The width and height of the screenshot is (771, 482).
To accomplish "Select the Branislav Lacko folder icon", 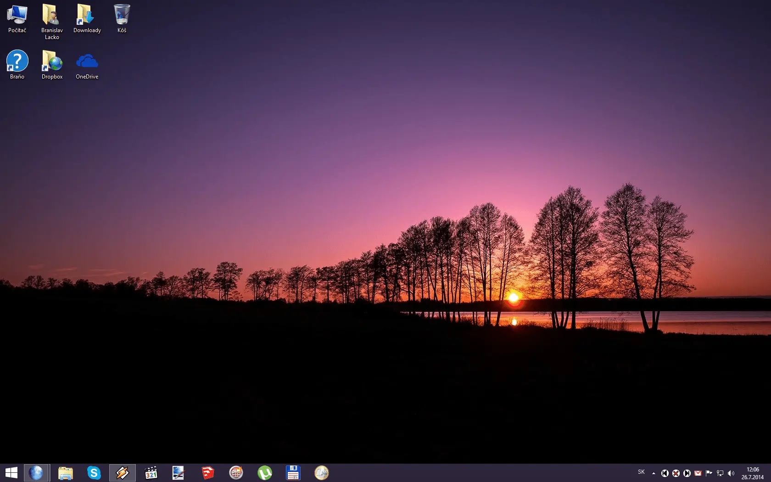I will [x=52, y=22].
